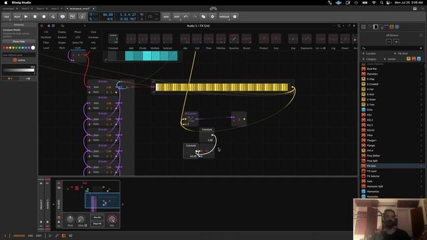This screenshot has height=240, width=427.
Task: Click the tempo value field 86.00
Action: click(x=107, y=15)
